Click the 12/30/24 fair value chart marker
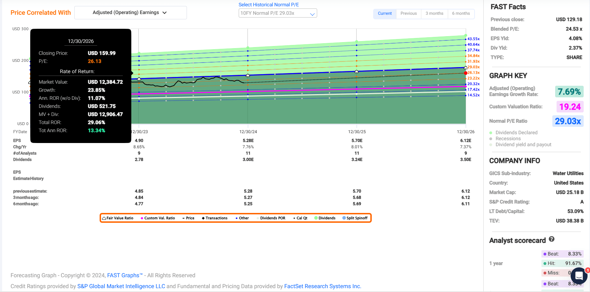Viewport: 590px width, 292px height. (x=248, y=75)
